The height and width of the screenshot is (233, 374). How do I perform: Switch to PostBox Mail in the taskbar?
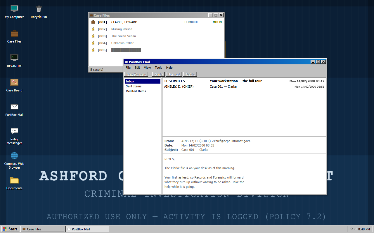[87, 229]
